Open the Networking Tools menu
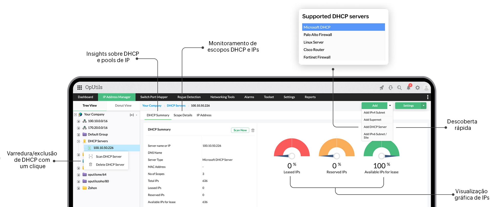 coord(222,97)
